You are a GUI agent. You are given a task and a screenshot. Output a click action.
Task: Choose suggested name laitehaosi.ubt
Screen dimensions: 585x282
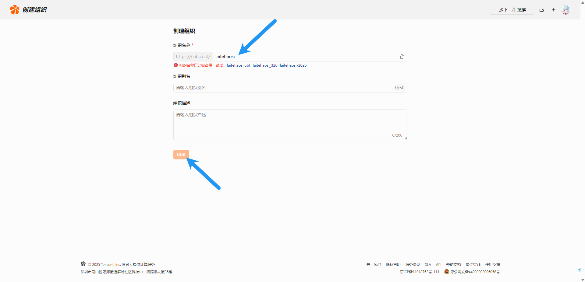(x=238, y=65)
